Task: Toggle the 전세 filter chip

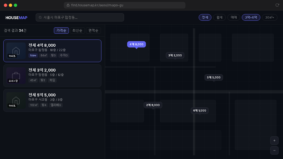Action: point(205,17)
